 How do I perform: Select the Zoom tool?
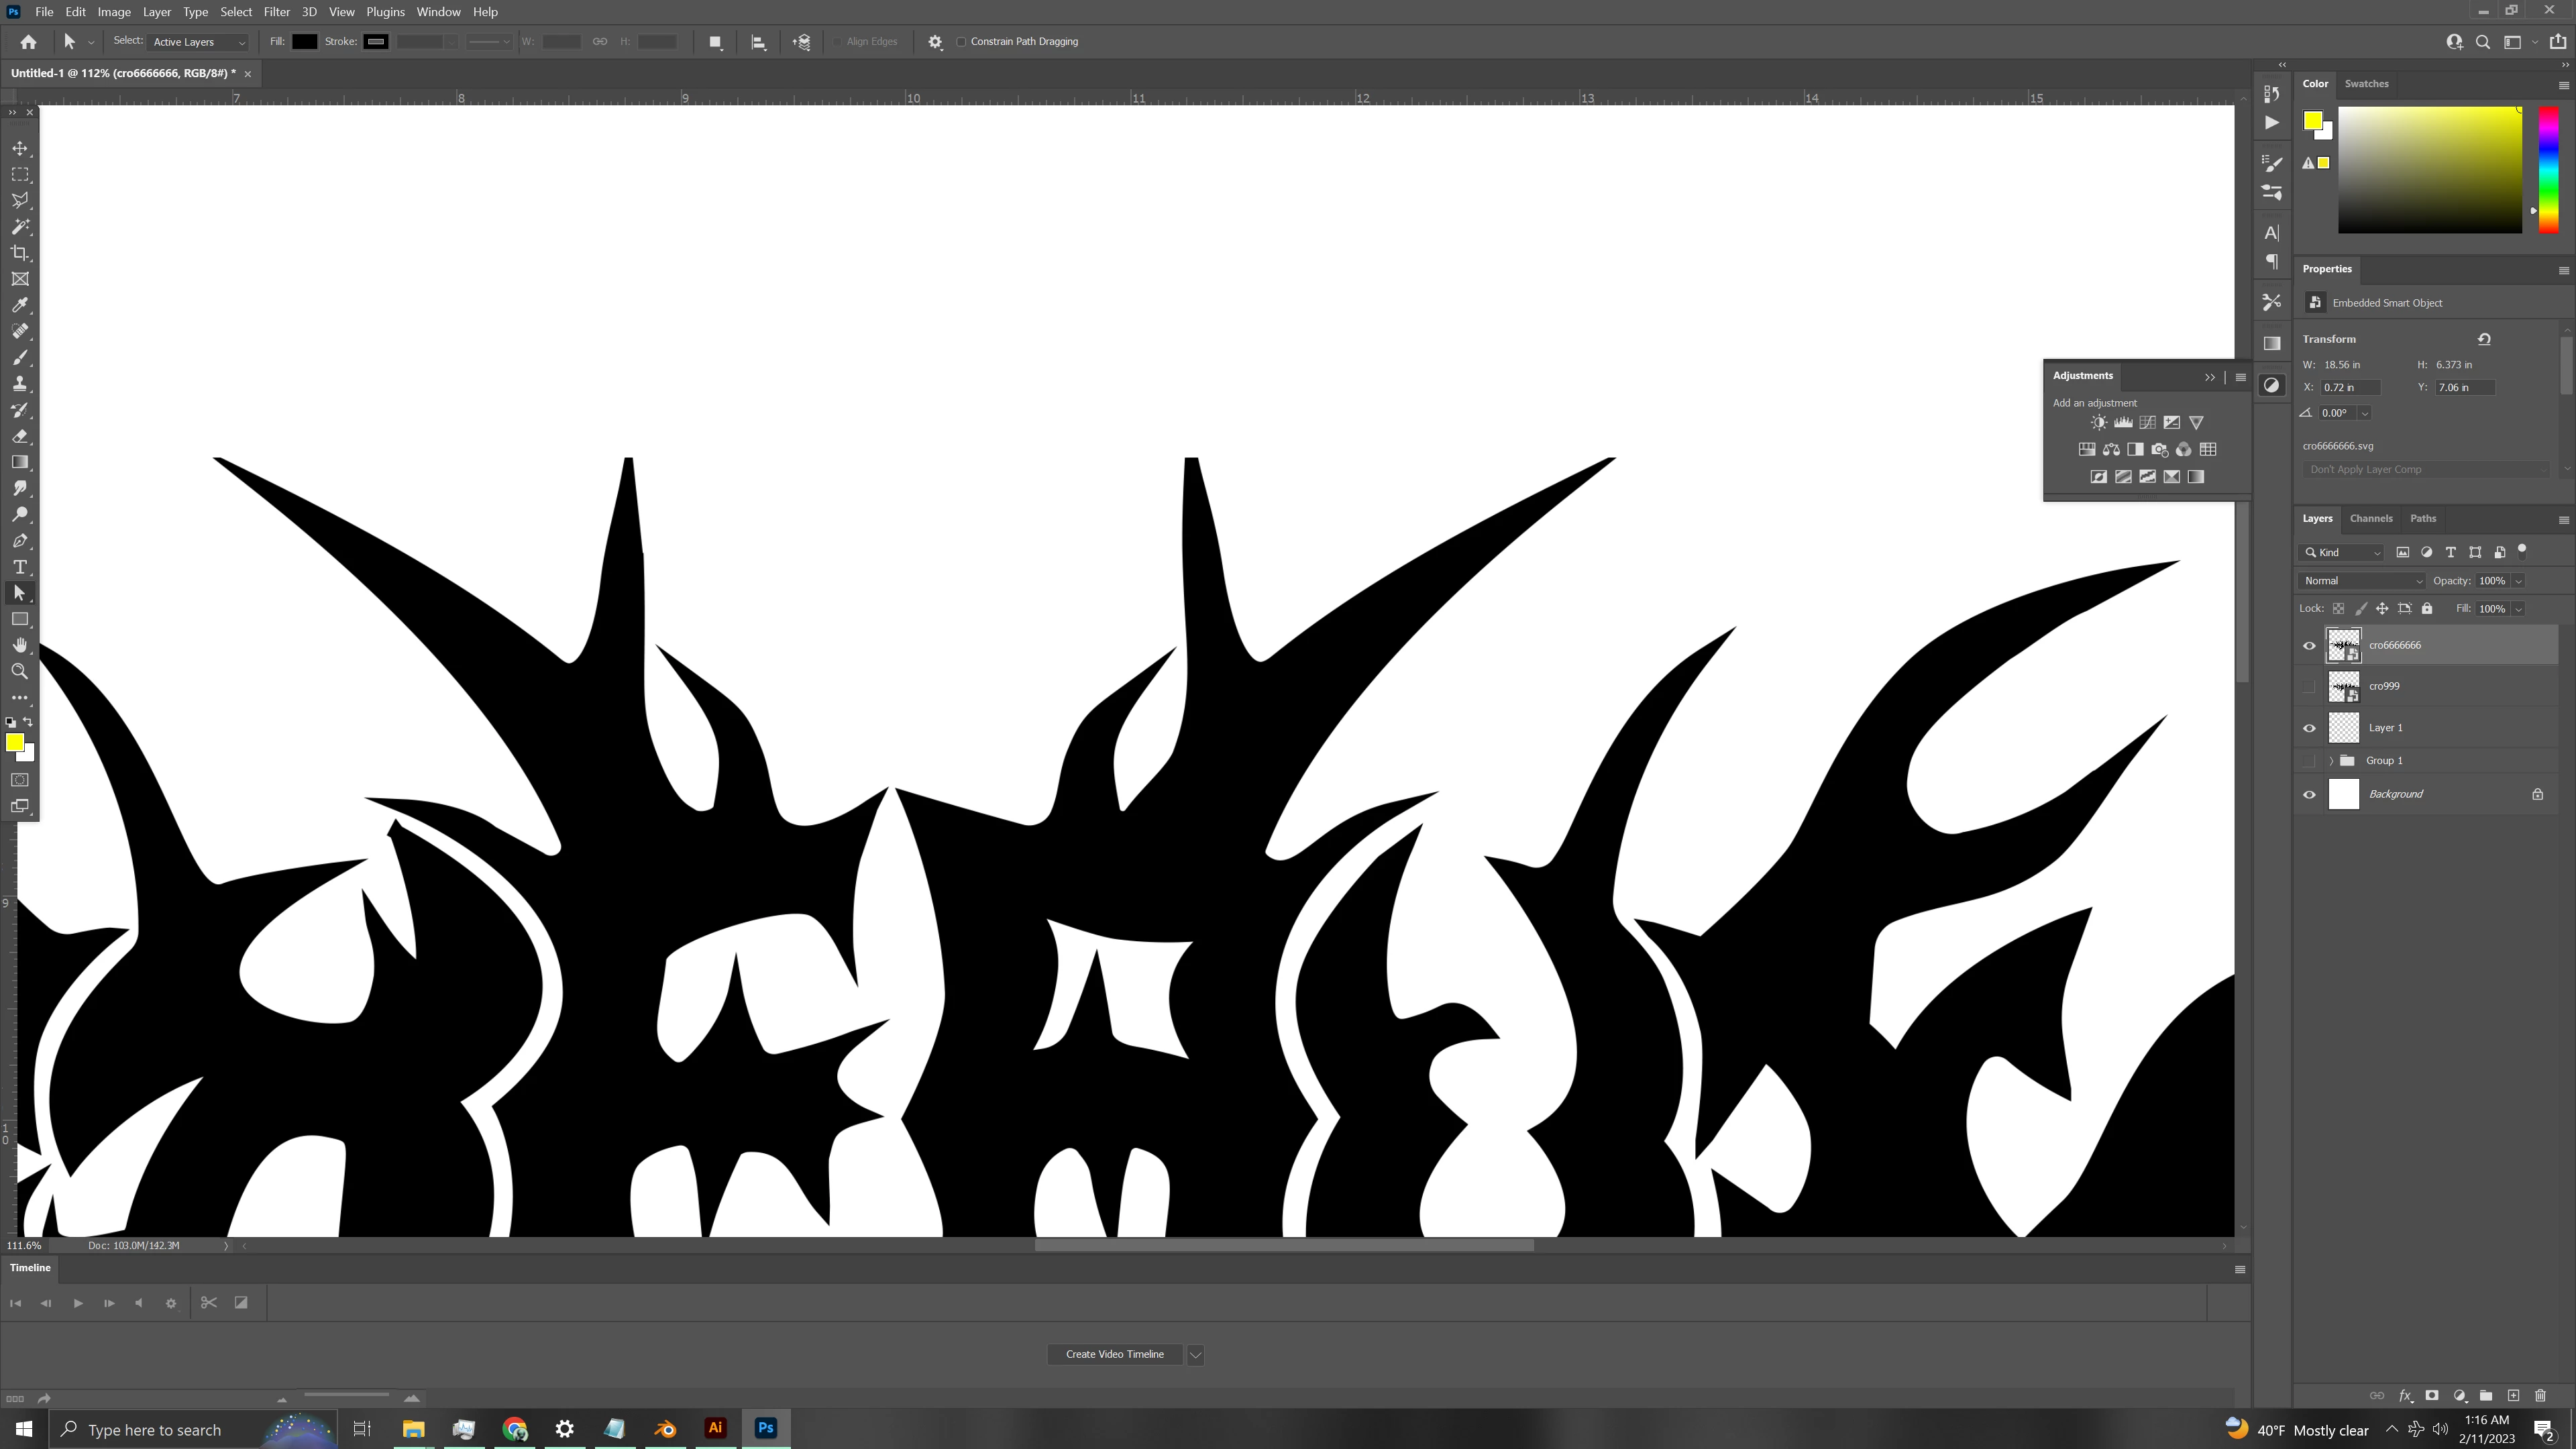pyautogui.click(x=20, y=671)
